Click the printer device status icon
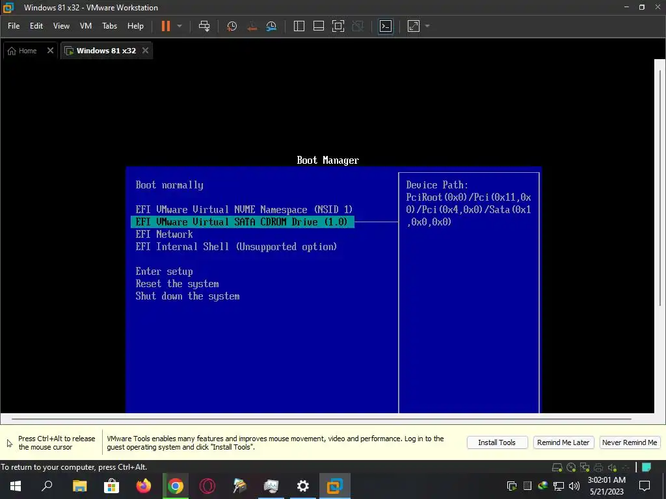Image resolution: width=666 pixels, height=499 pixels. coord(598,468)
